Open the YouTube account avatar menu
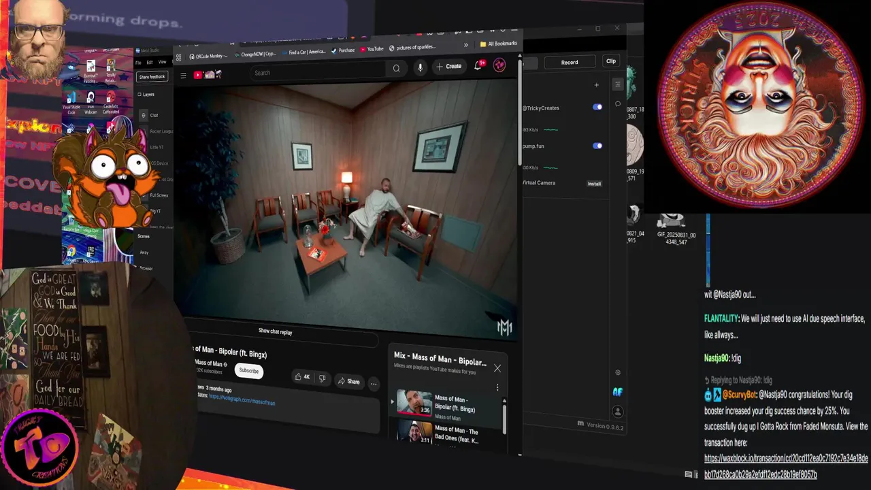The width and height of the screenshot is (871, 490). pyautogui.click(x=499, y=65)
